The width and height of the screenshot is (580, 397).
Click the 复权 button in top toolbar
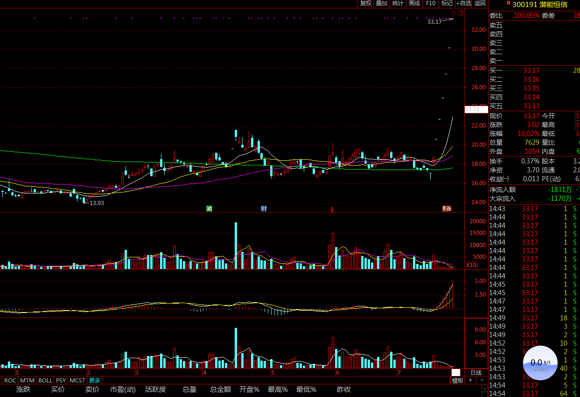[x=365, y=3]
